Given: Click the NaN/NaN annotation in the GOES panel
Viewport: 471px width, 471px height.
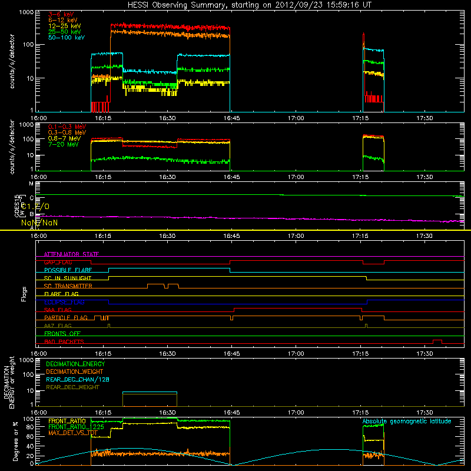Looking at the screenshot, I should [39, 223].
